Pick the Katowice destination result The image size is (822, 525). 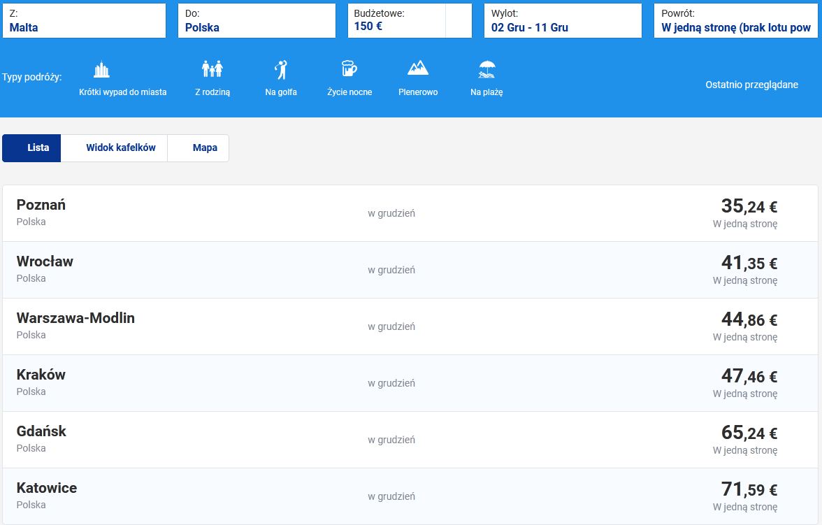point(410,496)
